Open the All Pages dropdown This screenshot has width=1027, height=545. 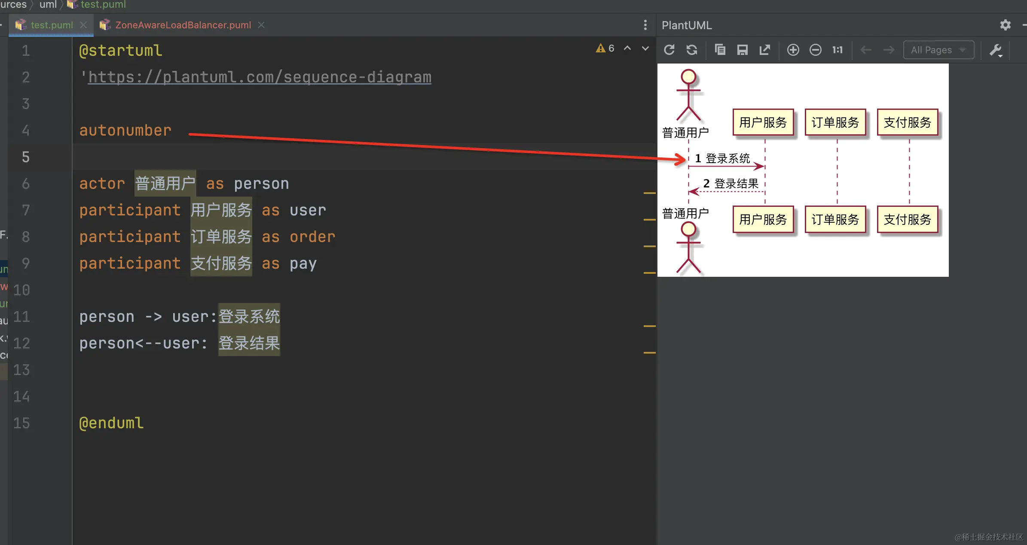click(x=938, y=50)
